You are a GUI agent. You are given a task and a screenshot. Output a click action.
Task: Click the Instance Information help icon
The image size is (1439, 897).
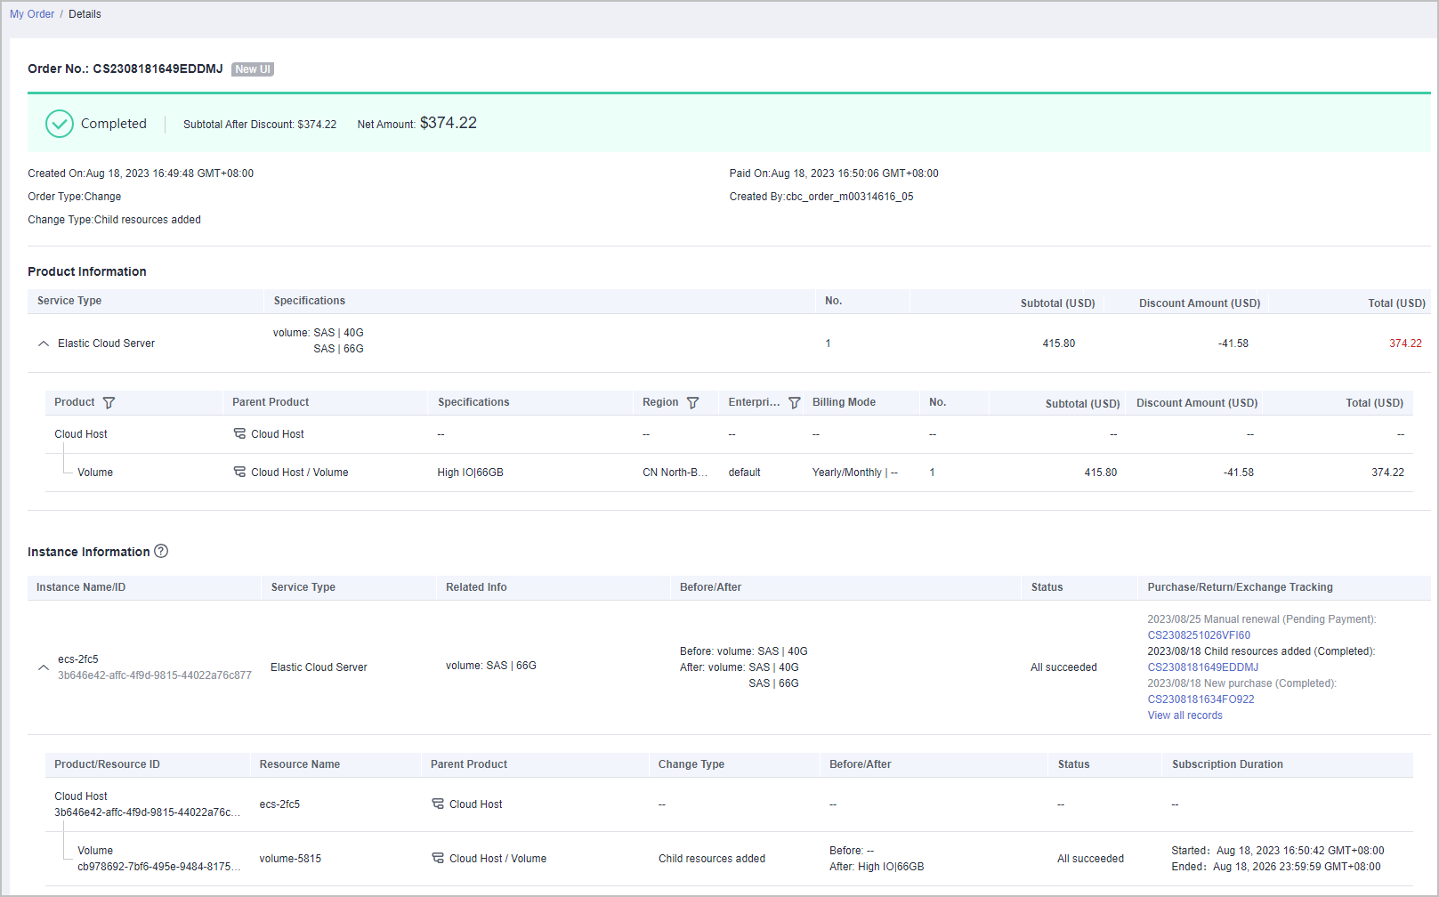(161, 551)
